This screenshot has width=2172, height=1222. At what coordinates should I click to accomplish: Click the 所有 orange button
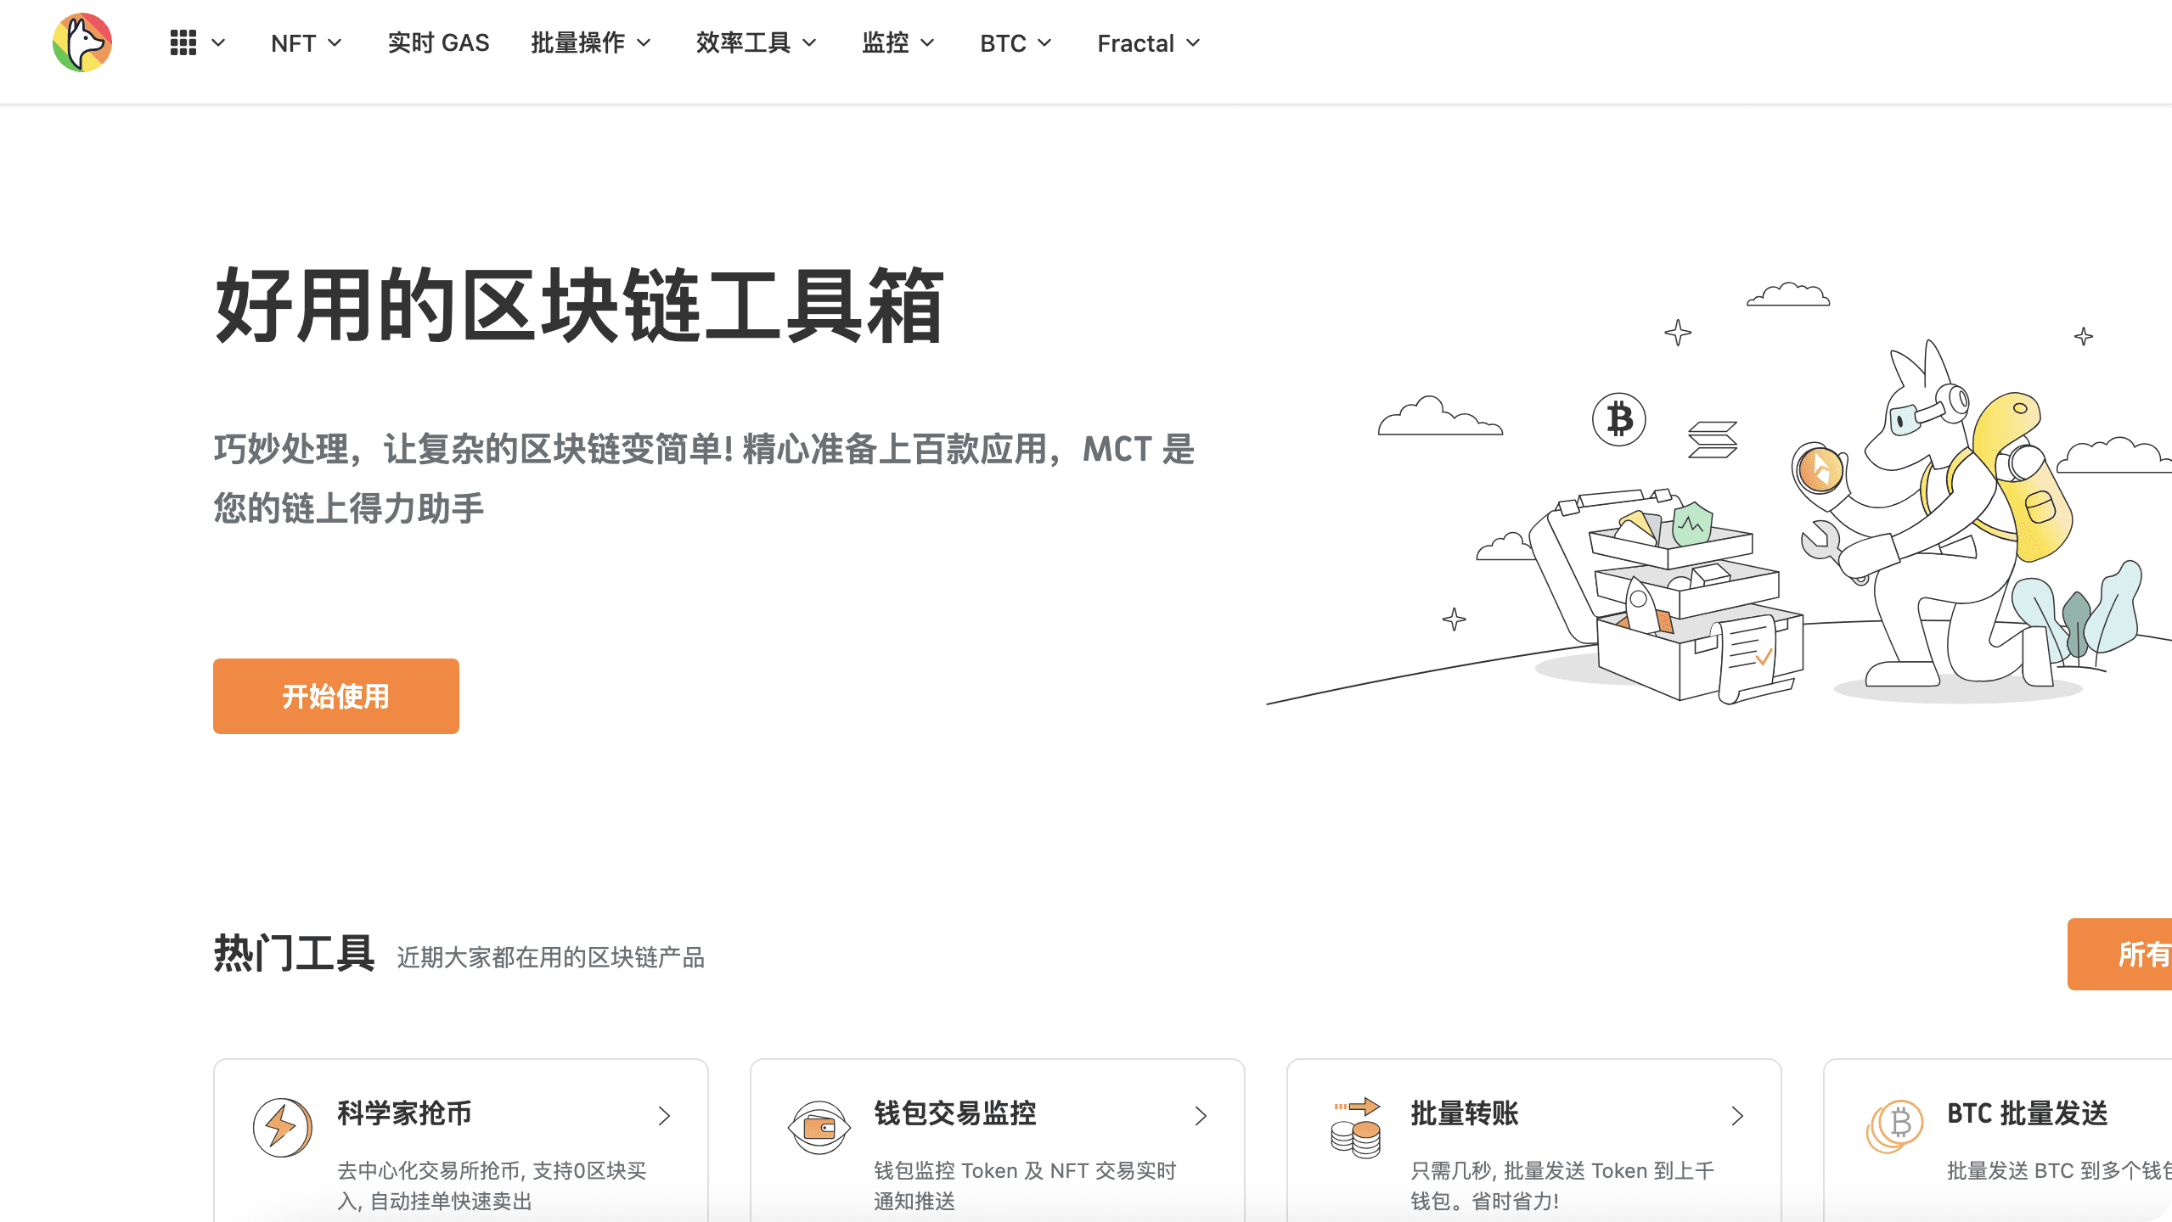[2119, 954]
